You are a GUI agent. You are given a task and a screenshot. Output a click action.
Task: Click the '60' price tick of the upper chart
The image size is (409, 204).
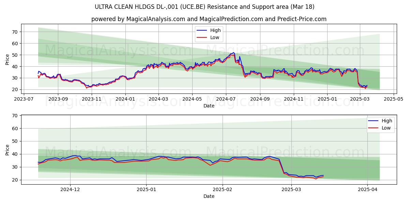point(16,44)
